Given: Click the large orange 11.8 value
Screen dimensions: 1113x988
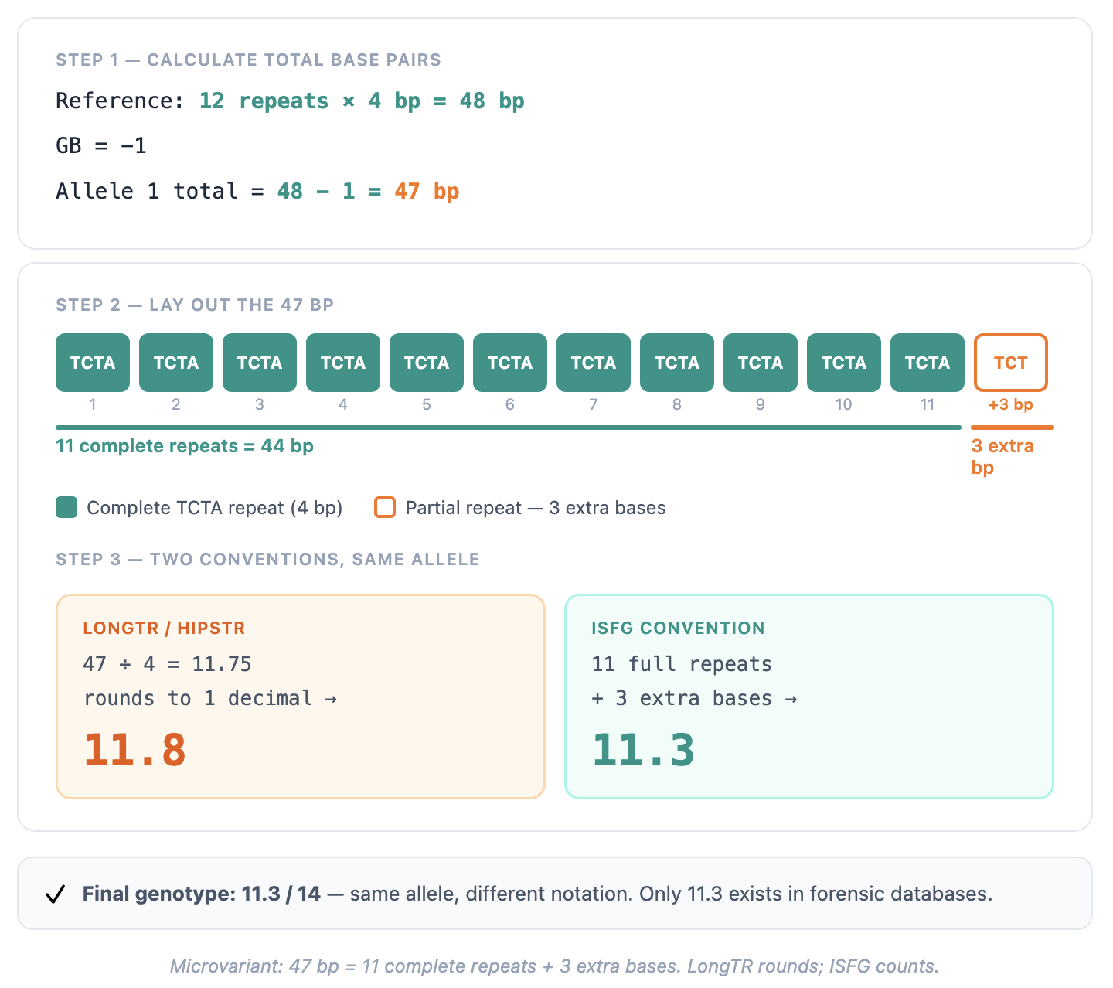Looking at the screenshot, I should click(x=134, y=750).
